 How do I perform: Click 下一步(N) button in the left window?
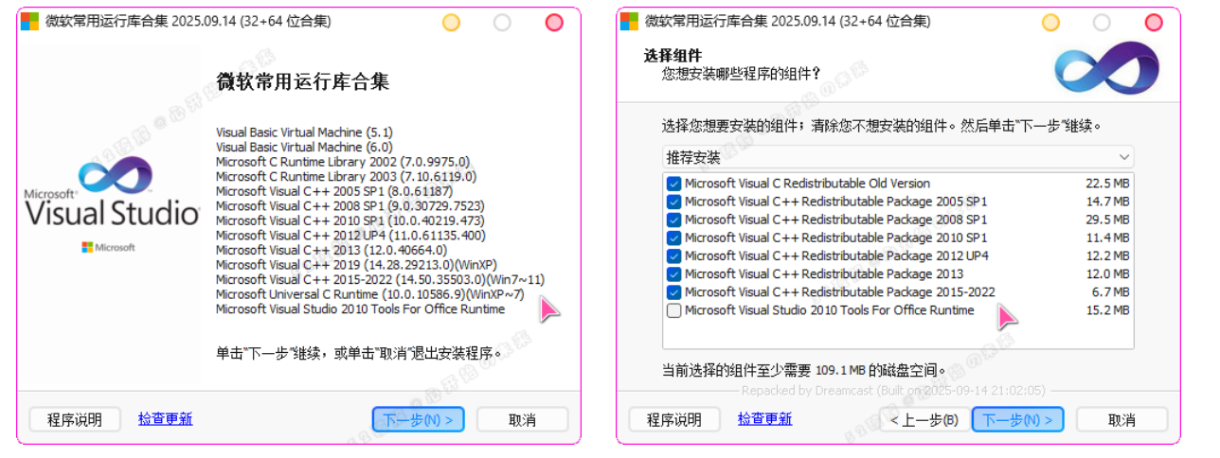418,419
